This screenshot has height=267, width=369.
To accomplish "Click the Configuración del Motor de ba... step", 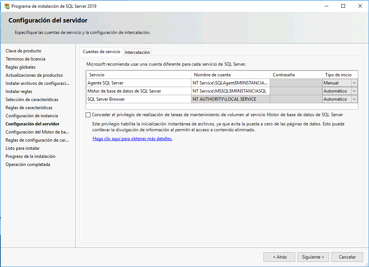I will (x=37, y=132).
